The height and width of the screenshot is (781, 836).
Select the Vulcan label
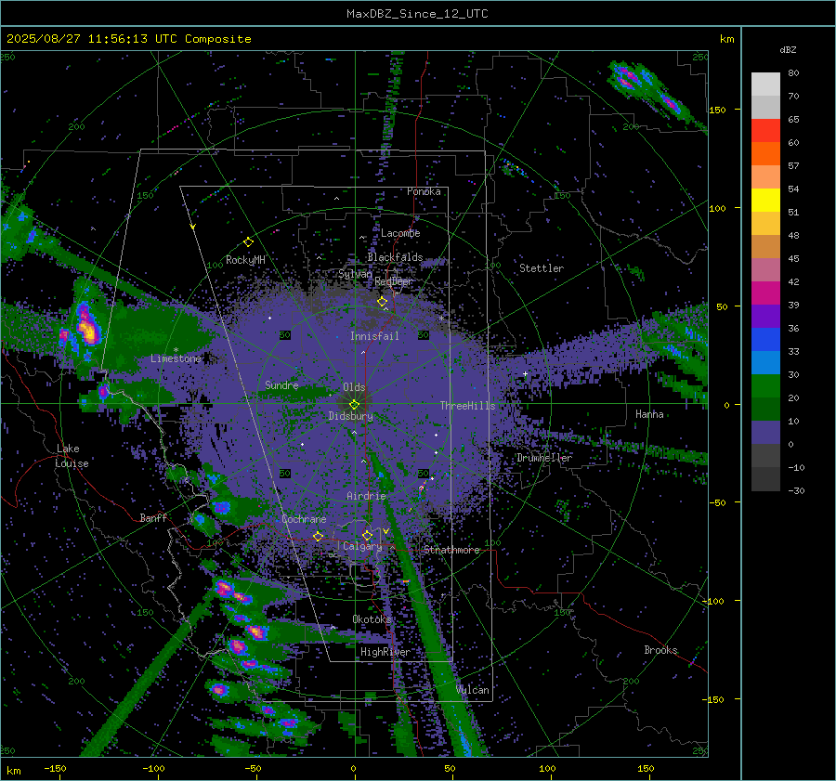(473, 690)
